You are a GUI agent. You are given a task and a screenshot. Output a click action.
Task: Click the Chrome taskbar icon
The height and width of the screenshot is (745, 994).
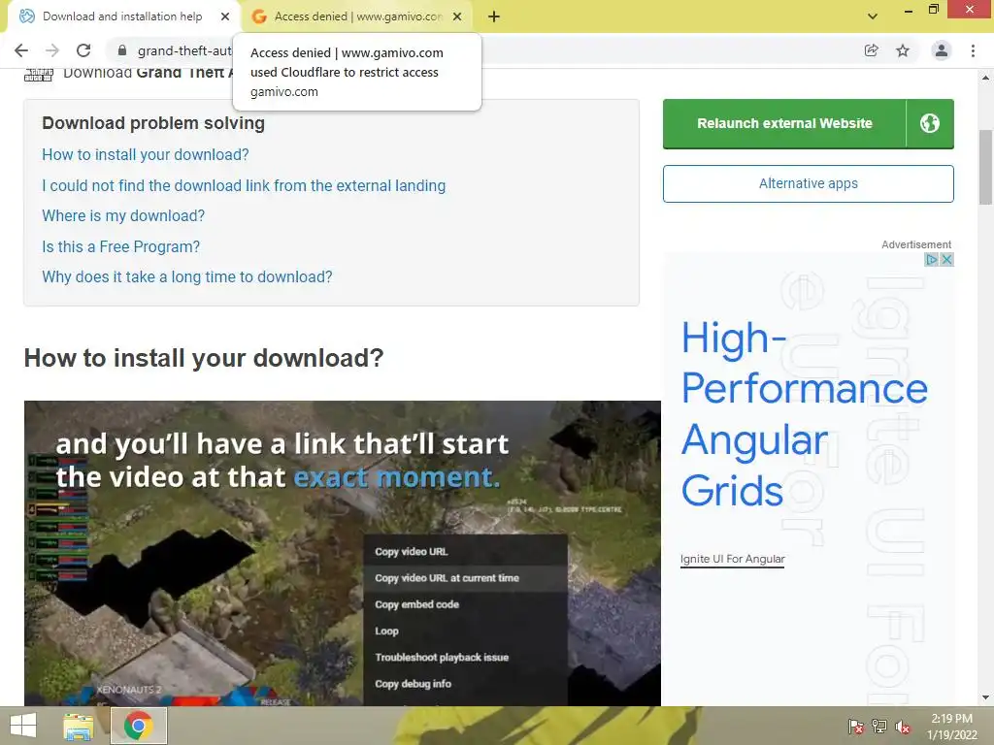pyautogui.click(x=138, y=726)
